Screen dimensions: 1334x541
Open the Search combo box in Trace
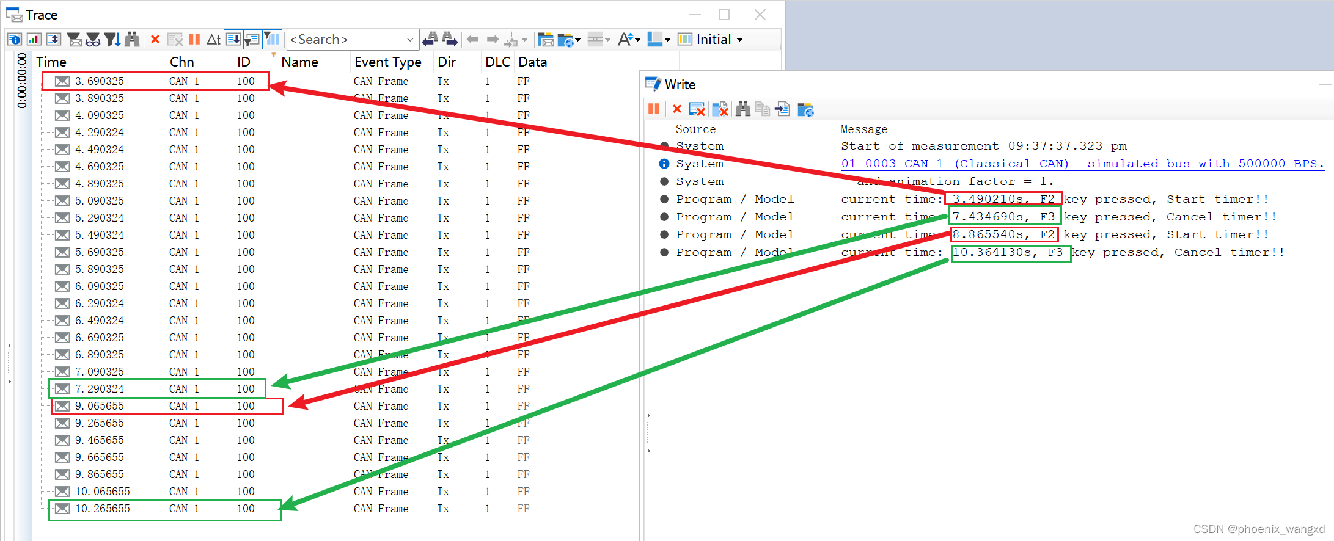pyautogui.click(x=353, y=40)
